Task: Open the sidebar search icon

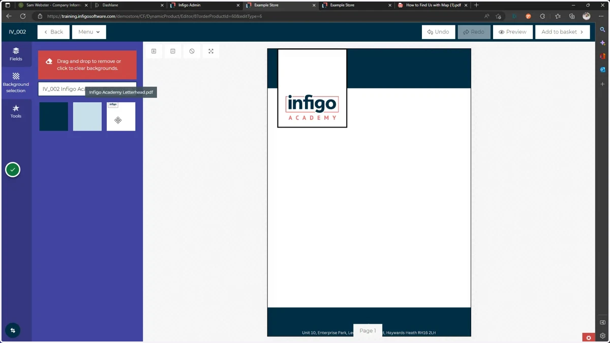Action: [602, 30]
